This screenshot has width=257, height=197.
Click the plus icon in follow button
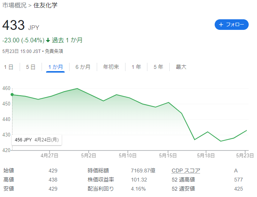(x=221, y=25)
